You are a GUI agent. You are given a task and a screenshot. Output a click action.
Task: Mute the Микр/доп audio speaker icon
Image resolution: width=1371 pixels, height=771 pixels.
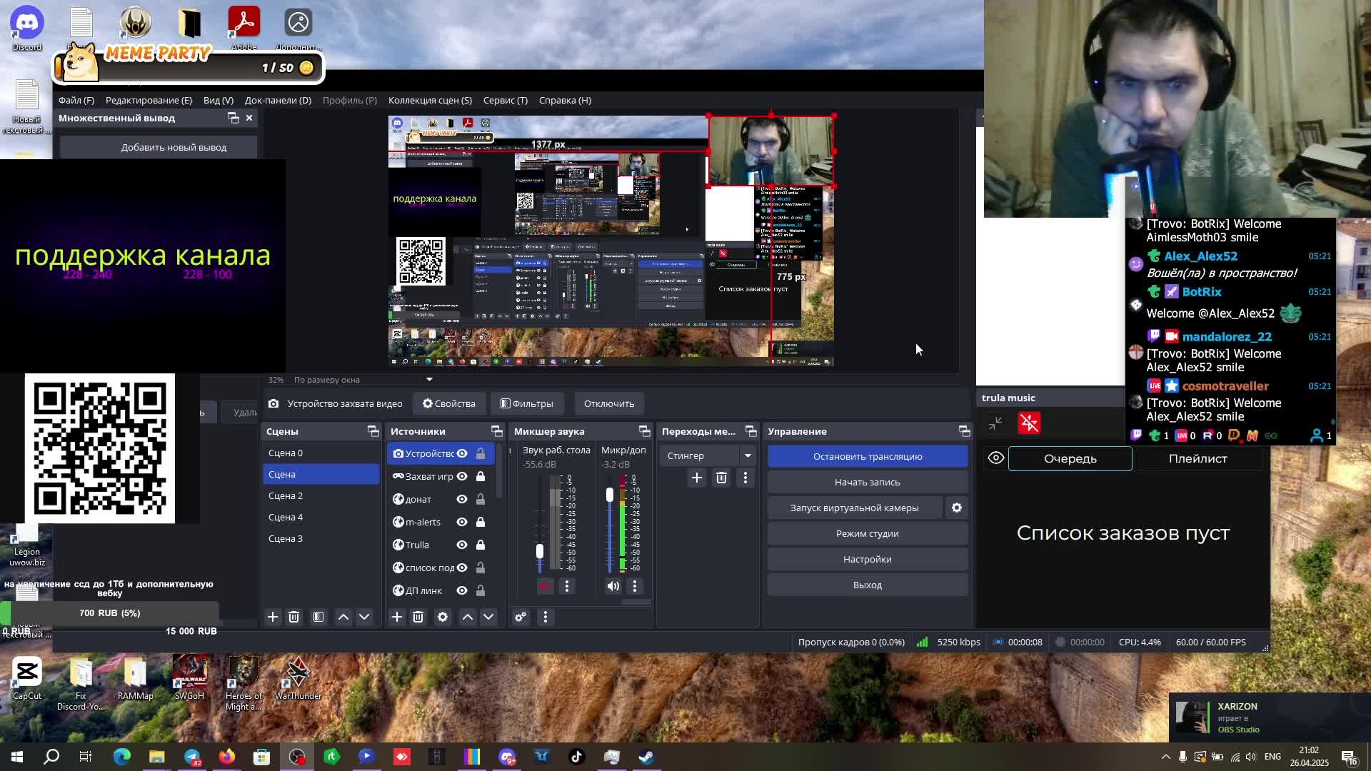[613, 586]
